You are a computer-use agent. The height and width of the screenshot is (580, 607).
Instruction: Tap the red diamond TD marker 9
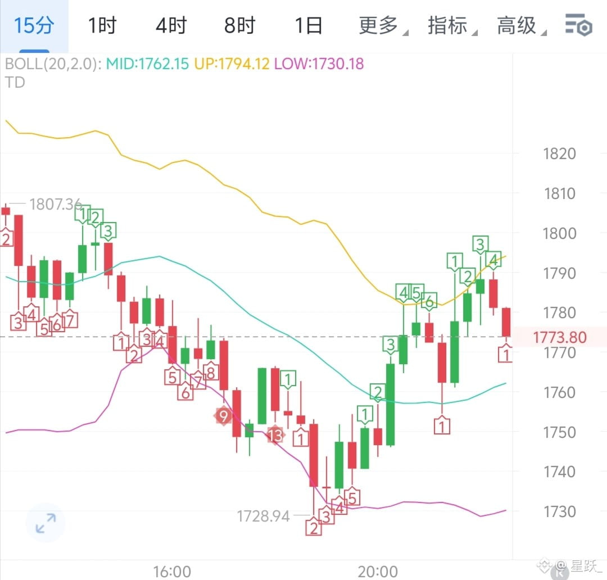(223, 416)
